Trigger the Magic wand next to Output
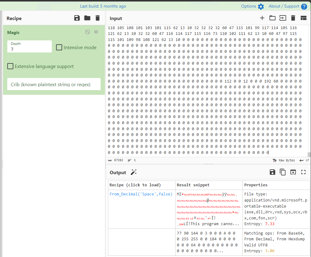Viewport: 311px width, 257px height. point(133,172)
